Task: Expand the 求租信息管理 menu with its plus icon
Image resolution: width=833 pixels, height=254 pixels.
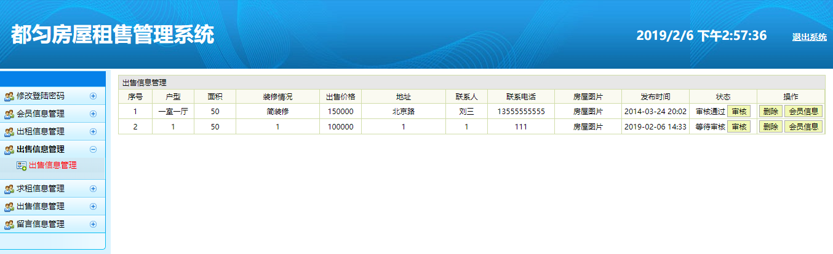Action: (94, 188)
